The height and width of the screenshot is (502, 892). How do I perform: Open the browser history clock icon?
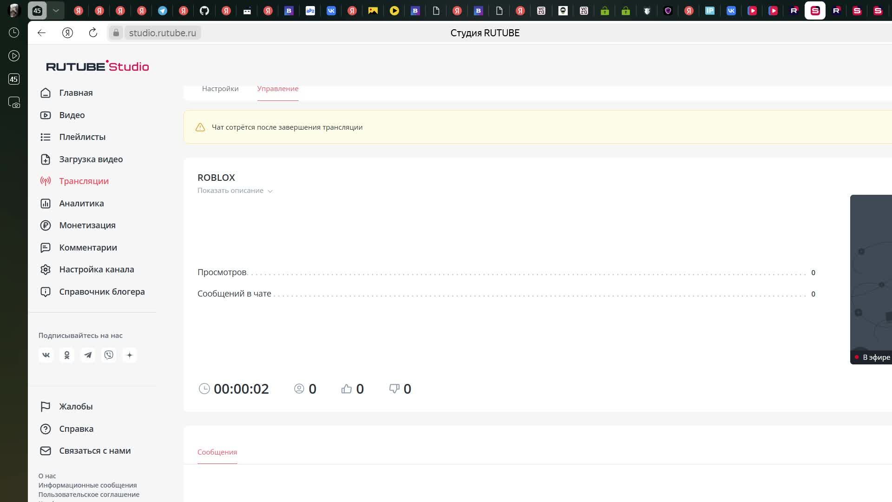pos(14,33)
